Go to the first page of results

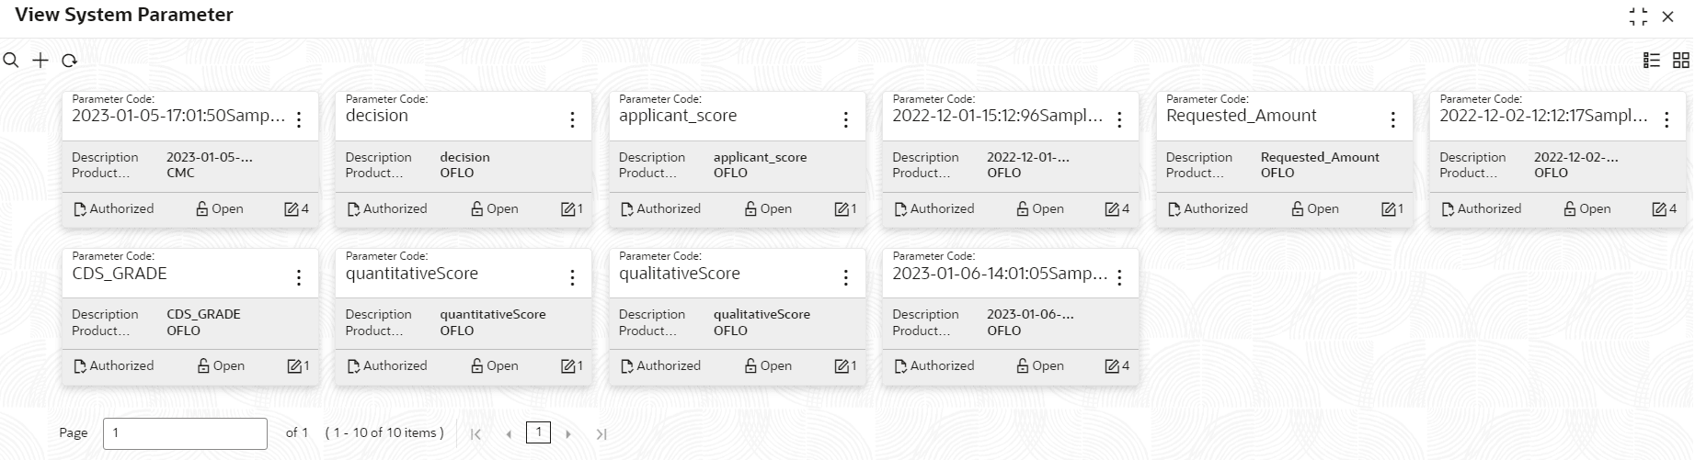(x=475, y=434)
